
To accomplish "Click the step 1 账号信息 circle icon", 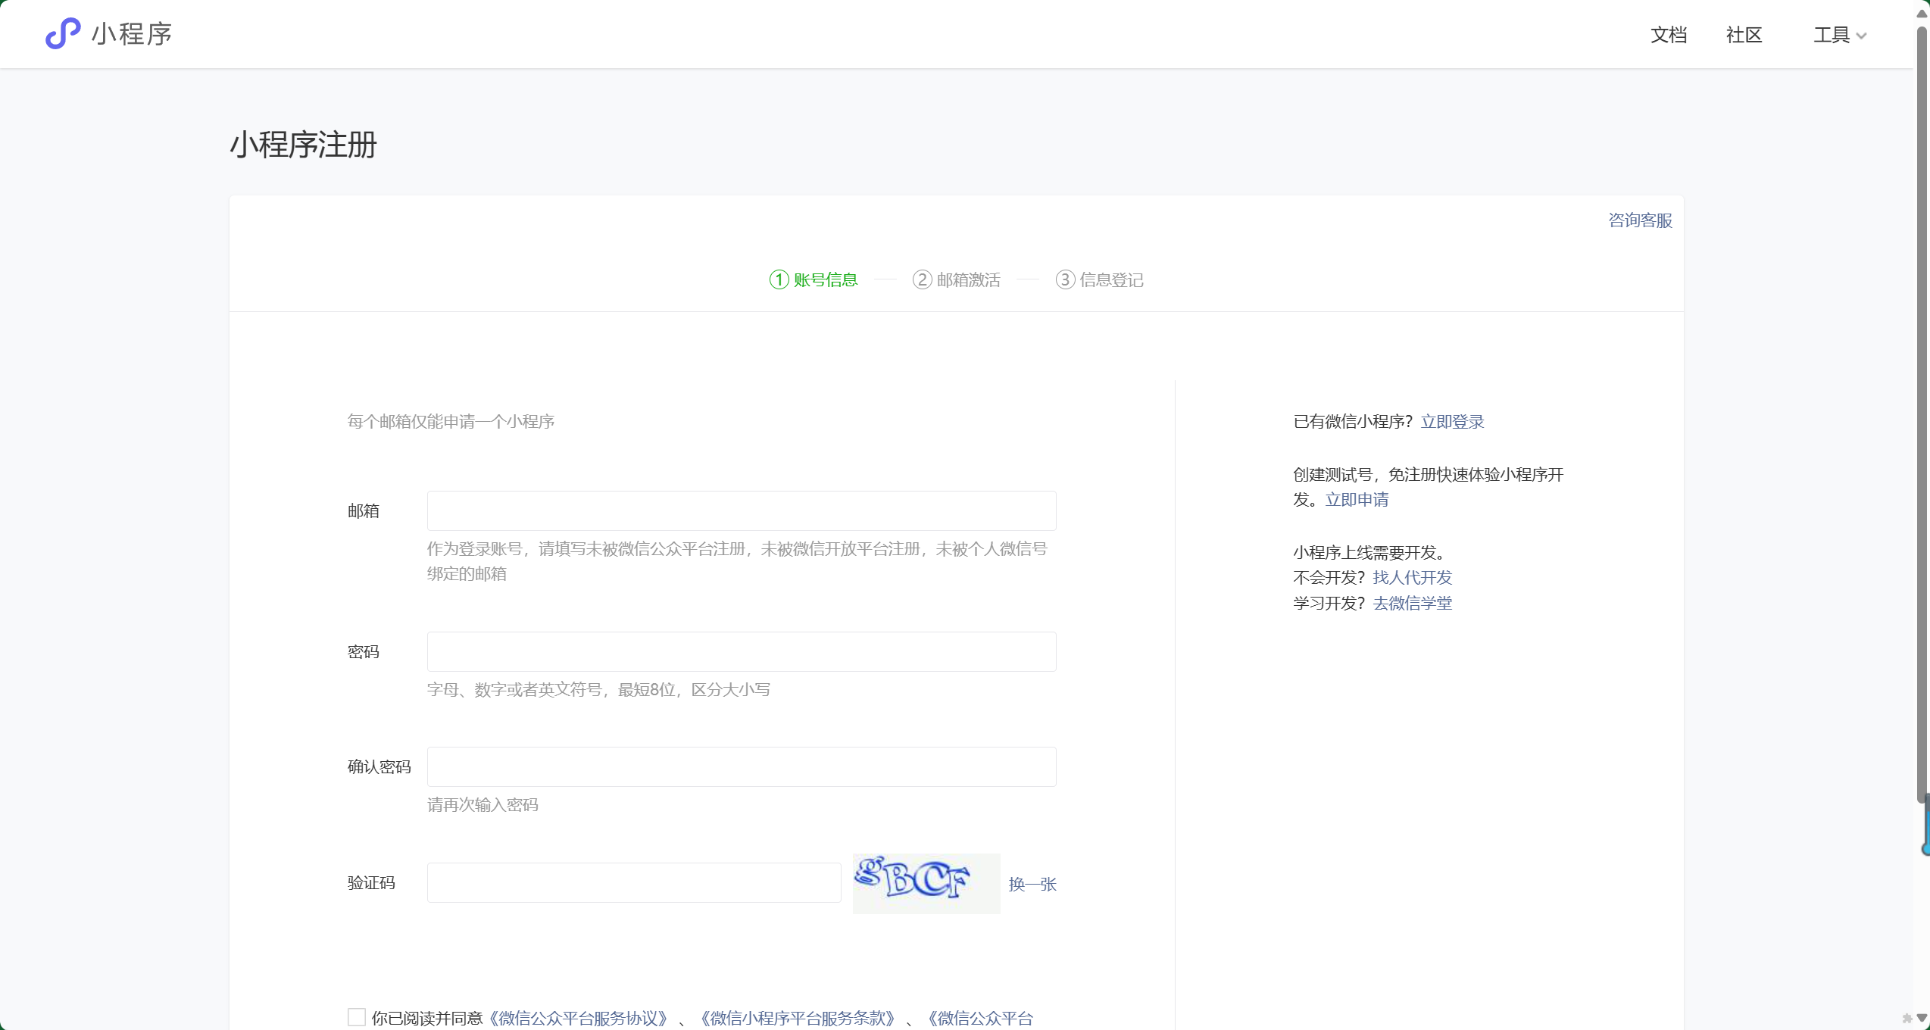I will coord(779,279).
